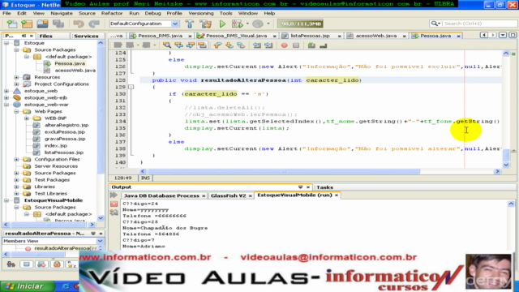The height and width of the screenshot is (292, 519).
Task: Start macro recording red circle icon
Action: tap(284, 45)
